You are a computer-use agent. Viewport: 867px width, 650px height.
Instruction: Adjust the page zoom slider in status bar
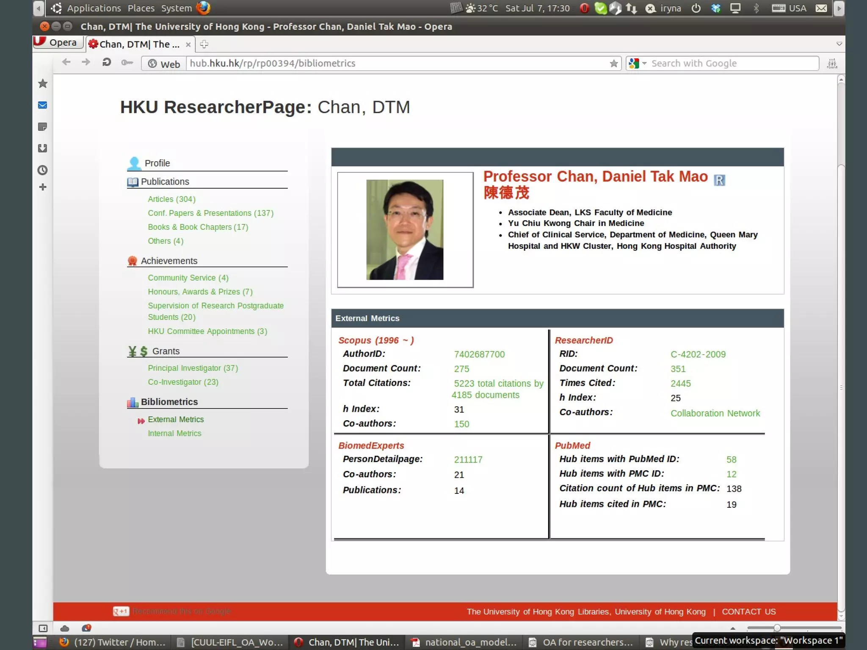[777, 628]
